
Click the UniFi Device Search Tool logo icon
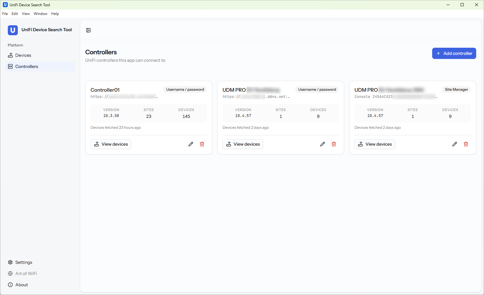pos(13,30)
